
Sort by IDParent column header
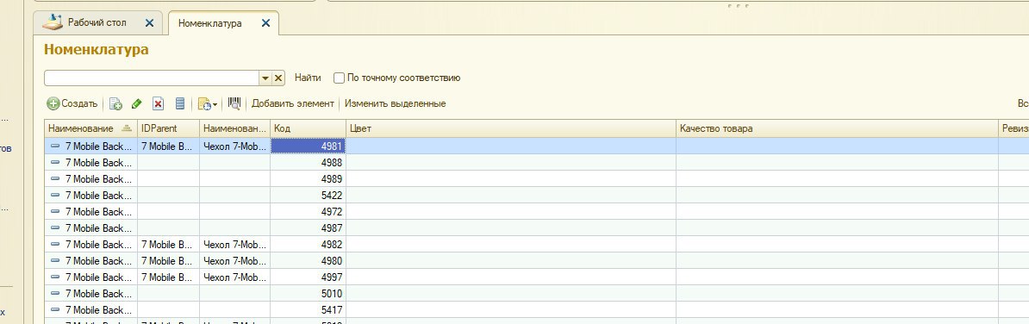pos(168,128)
